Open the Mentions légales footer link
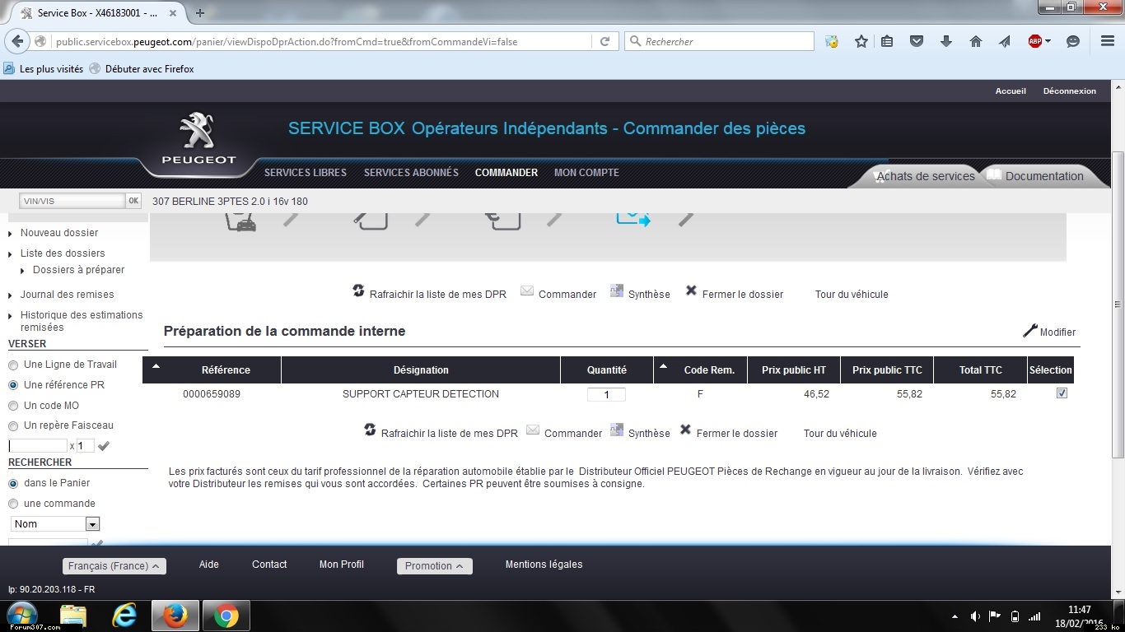This screenshot has width=1125, height=632. click(x=544, y=565)
